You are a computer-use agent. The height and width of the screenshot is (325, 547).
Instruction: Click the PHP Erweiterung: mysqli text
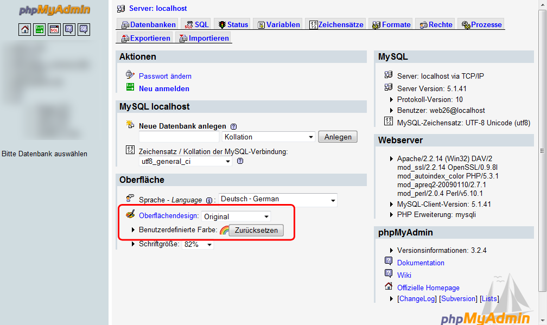coord(436,214)
